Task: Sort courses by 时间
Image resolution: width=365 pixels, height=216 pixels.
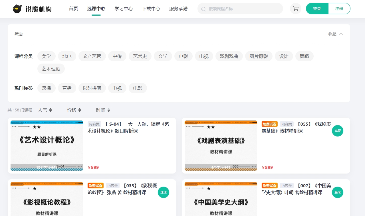Action: (103, 110)
